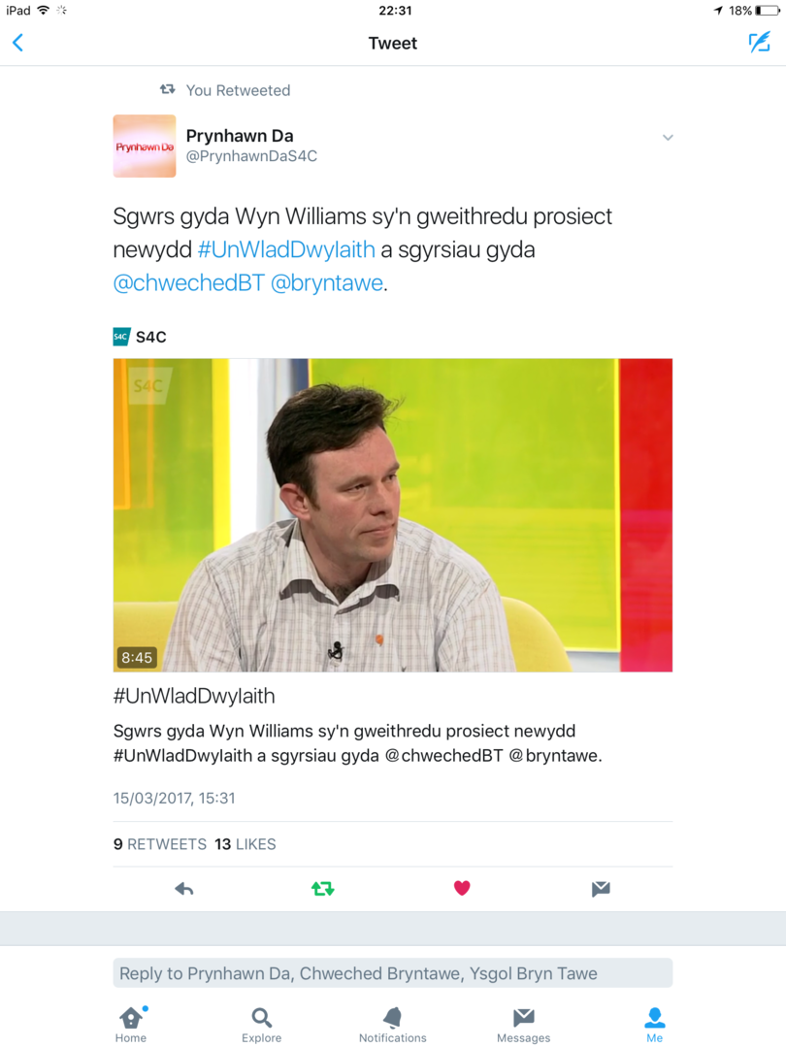
Task: Go back using the left arrow
Action: (18, 43)
